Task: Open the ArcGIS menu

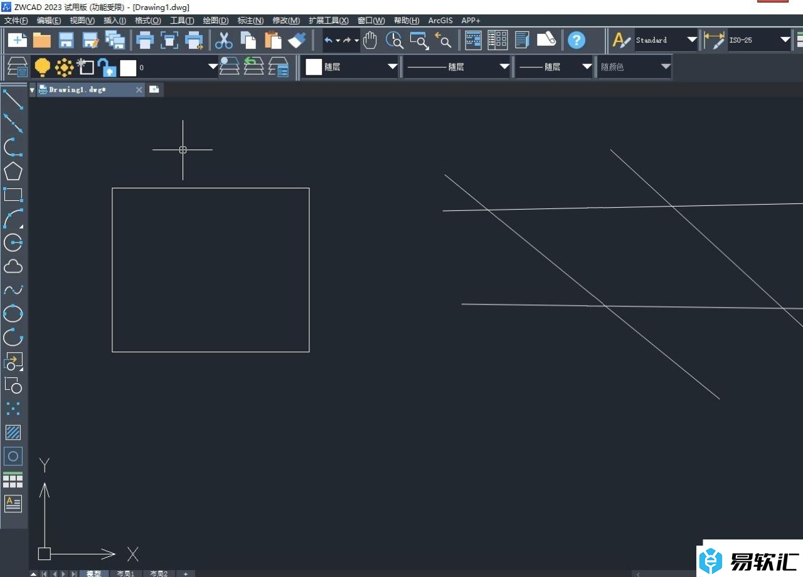Action: pyautogui.click(x=440, y=21)
